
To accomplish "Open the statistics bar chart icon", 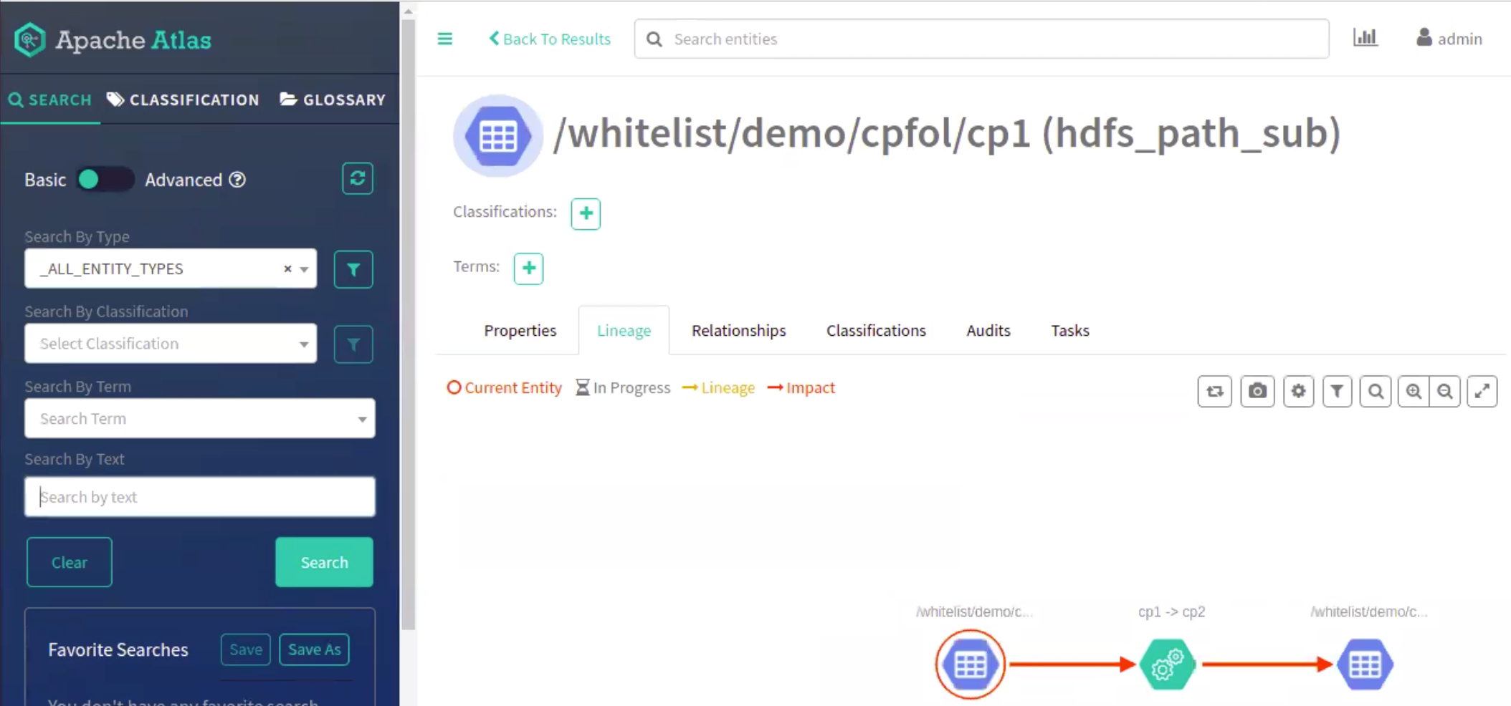I will click(1365, 38).
